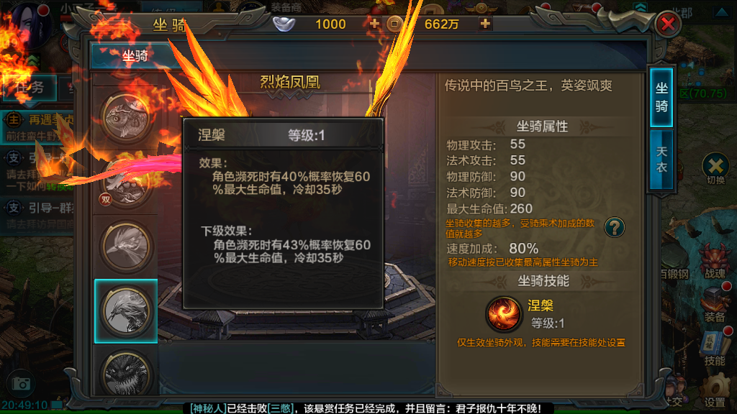Tap the 切换 switch icon

coord(715,169)
